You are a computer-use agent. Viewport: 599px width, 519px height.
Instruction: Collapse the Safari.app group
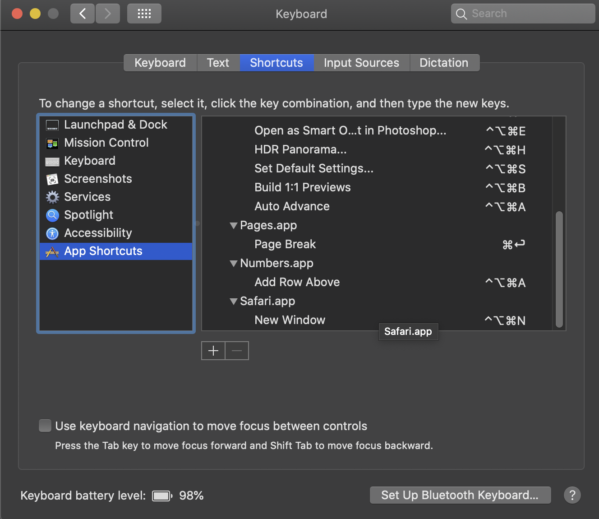[234, 301]
